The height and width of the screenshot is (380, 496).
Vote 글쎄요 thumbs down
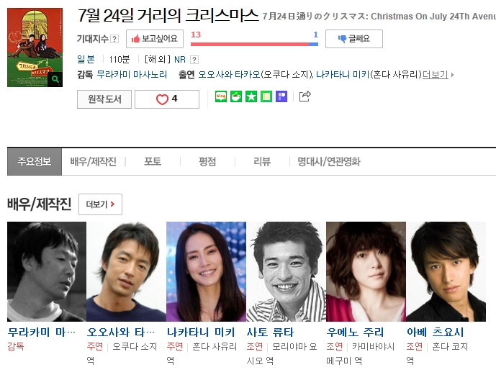tap(354, 39)
